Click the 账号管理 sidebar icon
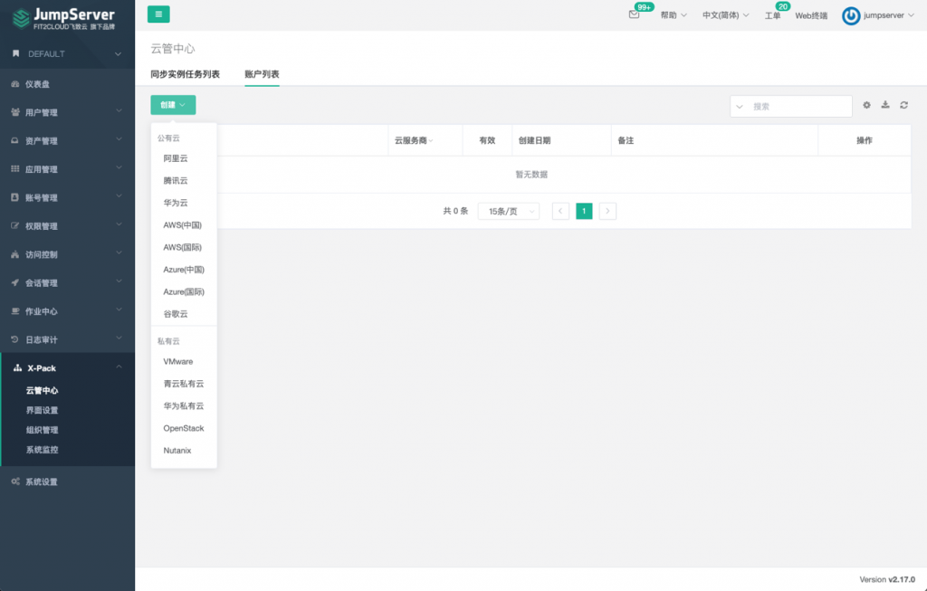 click(14, 197)
